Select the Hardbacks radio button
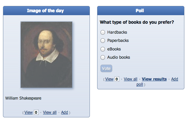The height and width of the screenshot is (122, 188). click(103, 32)
